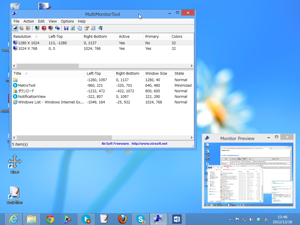Toggle the monitor Preview Window toolbar button

pos(15,28)
